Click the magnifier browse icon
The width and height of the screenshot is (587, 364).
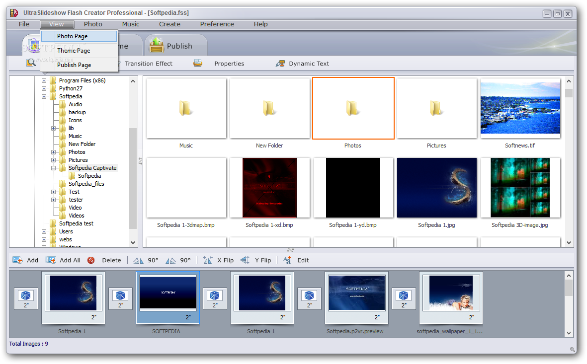click(31, 63)
